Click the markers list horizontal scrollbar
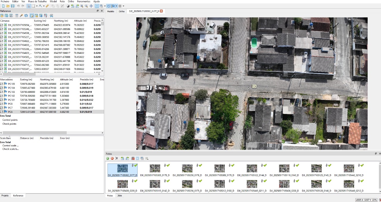This screenshot has width=381, height=202. (35, 133)
